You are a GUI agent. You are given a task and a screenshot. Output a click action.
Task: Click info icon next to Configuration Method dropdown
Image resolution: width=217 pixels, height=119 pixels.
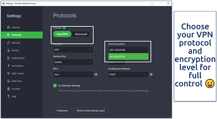click(x=151, y=75)
